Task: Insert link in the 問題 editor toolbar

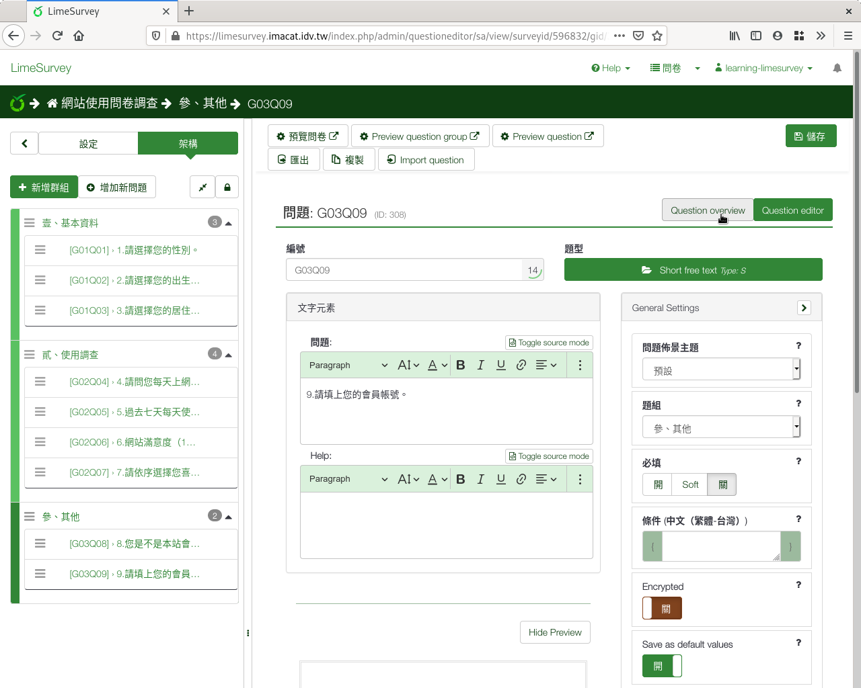Action: click(521, 365)
